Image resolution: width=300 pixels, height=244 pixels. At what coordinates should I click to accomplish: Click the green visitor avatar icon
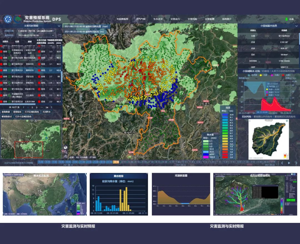tap(286, 19)
